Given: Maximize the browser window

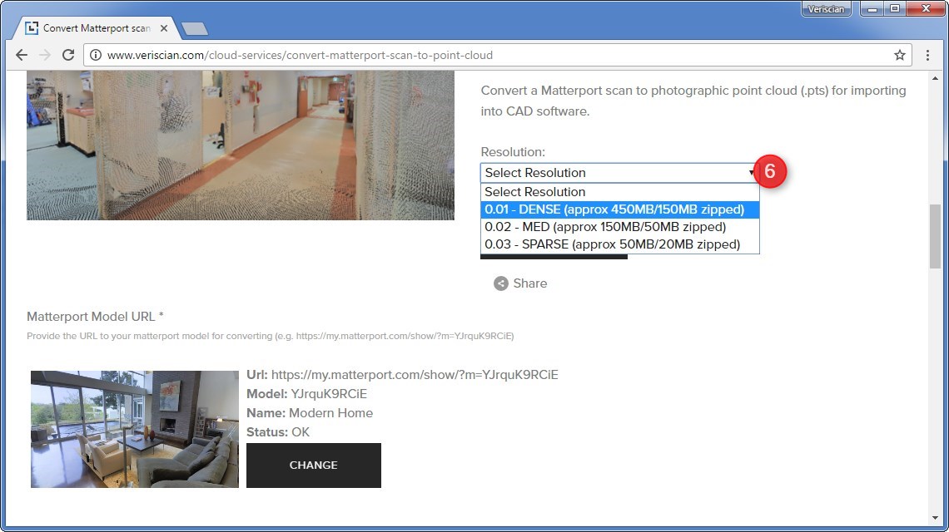Looking at the screenshot, I should (895, 9).
